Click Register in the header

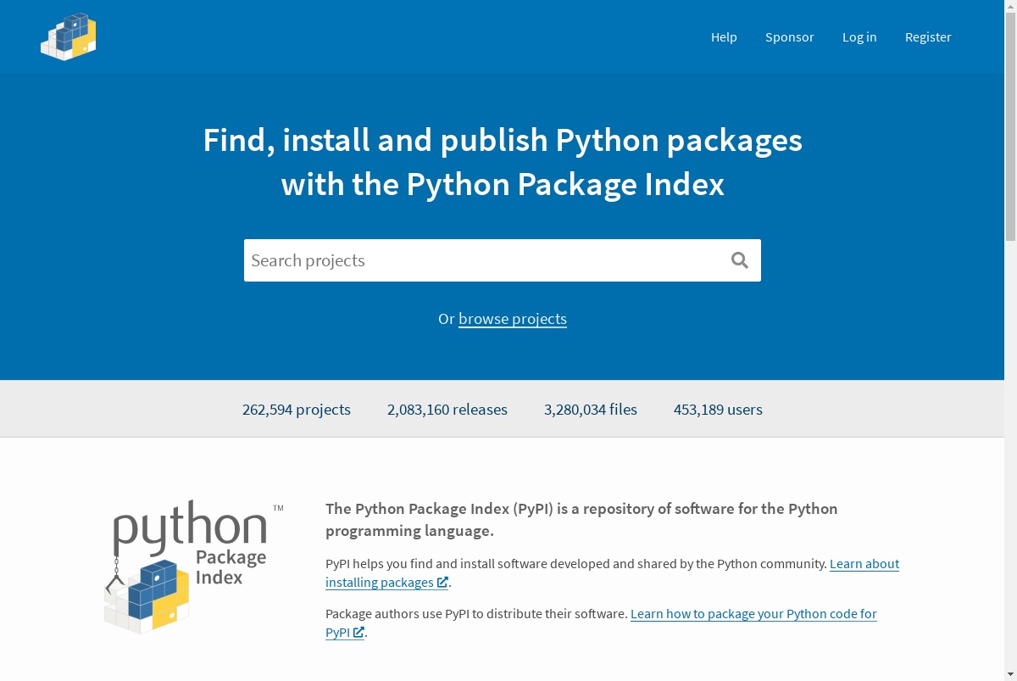click(x=928, y=37)
